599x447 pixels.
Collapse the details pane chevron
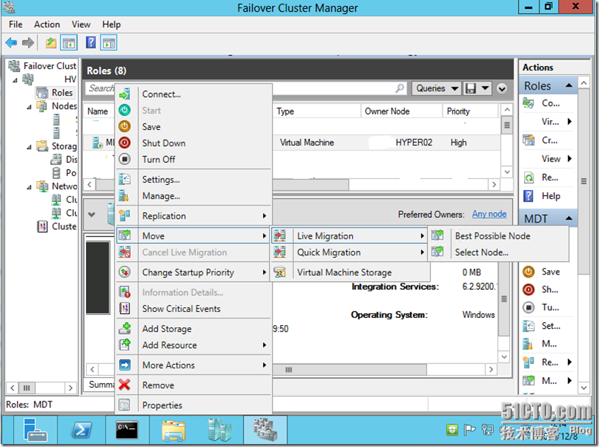[92, 214]
